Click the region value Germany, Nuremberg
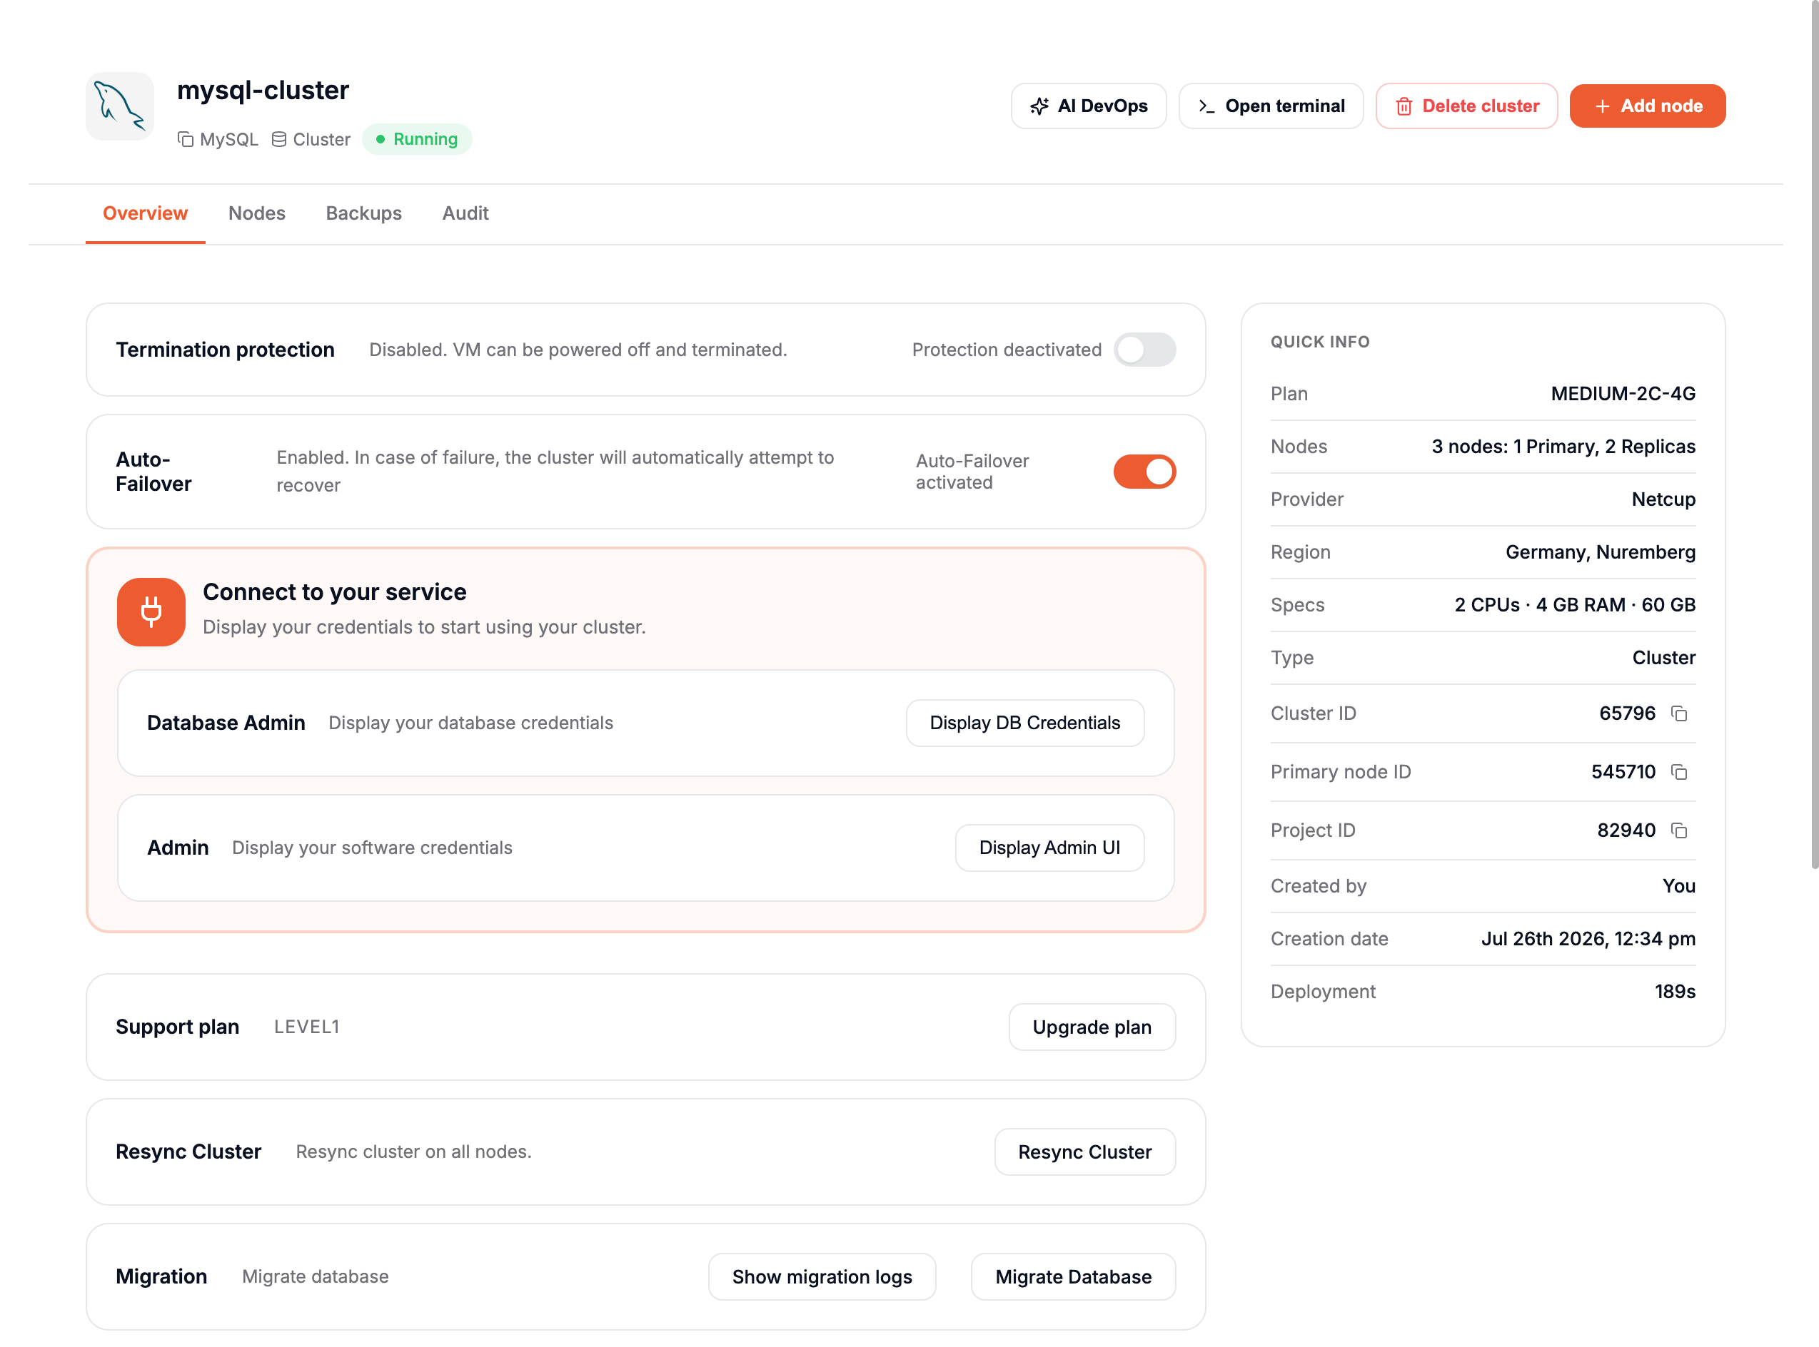This screenshot has height=1347, width=1819. pos(1600,553)
